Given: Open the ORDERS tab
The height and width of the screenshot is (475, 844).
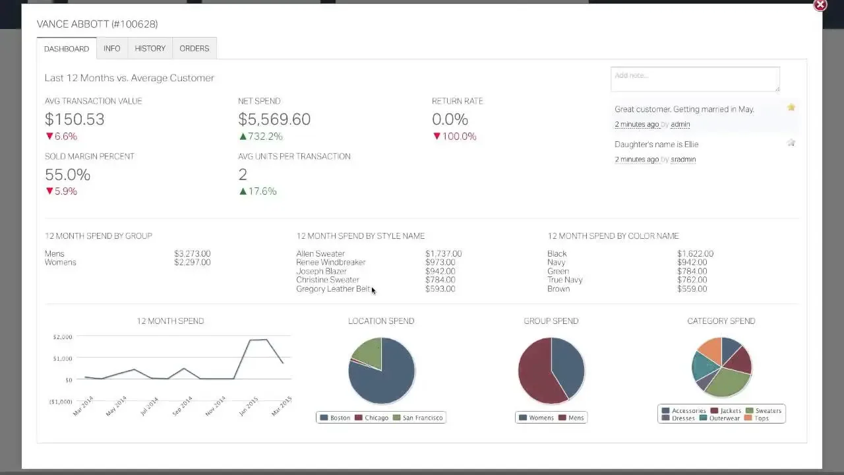Looking at the screenshot, I should pos(195,48).
